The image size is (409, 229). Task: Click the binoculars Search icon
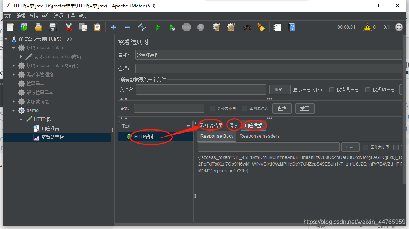(x=247, y=27)
